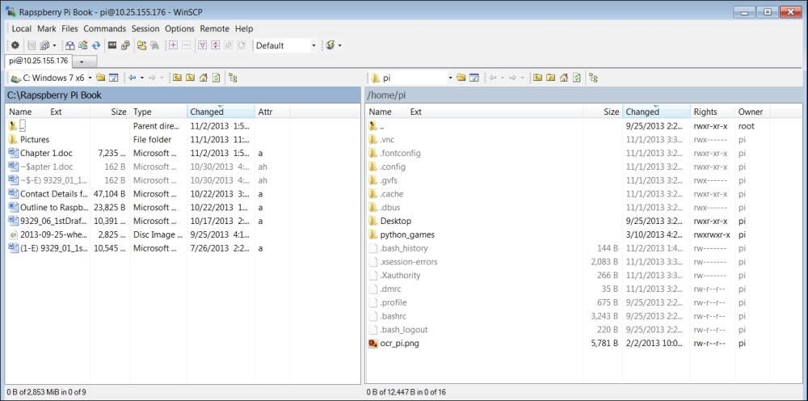808x401 pixels.
Task: Go to remote root directory icon
Action: 551,78
